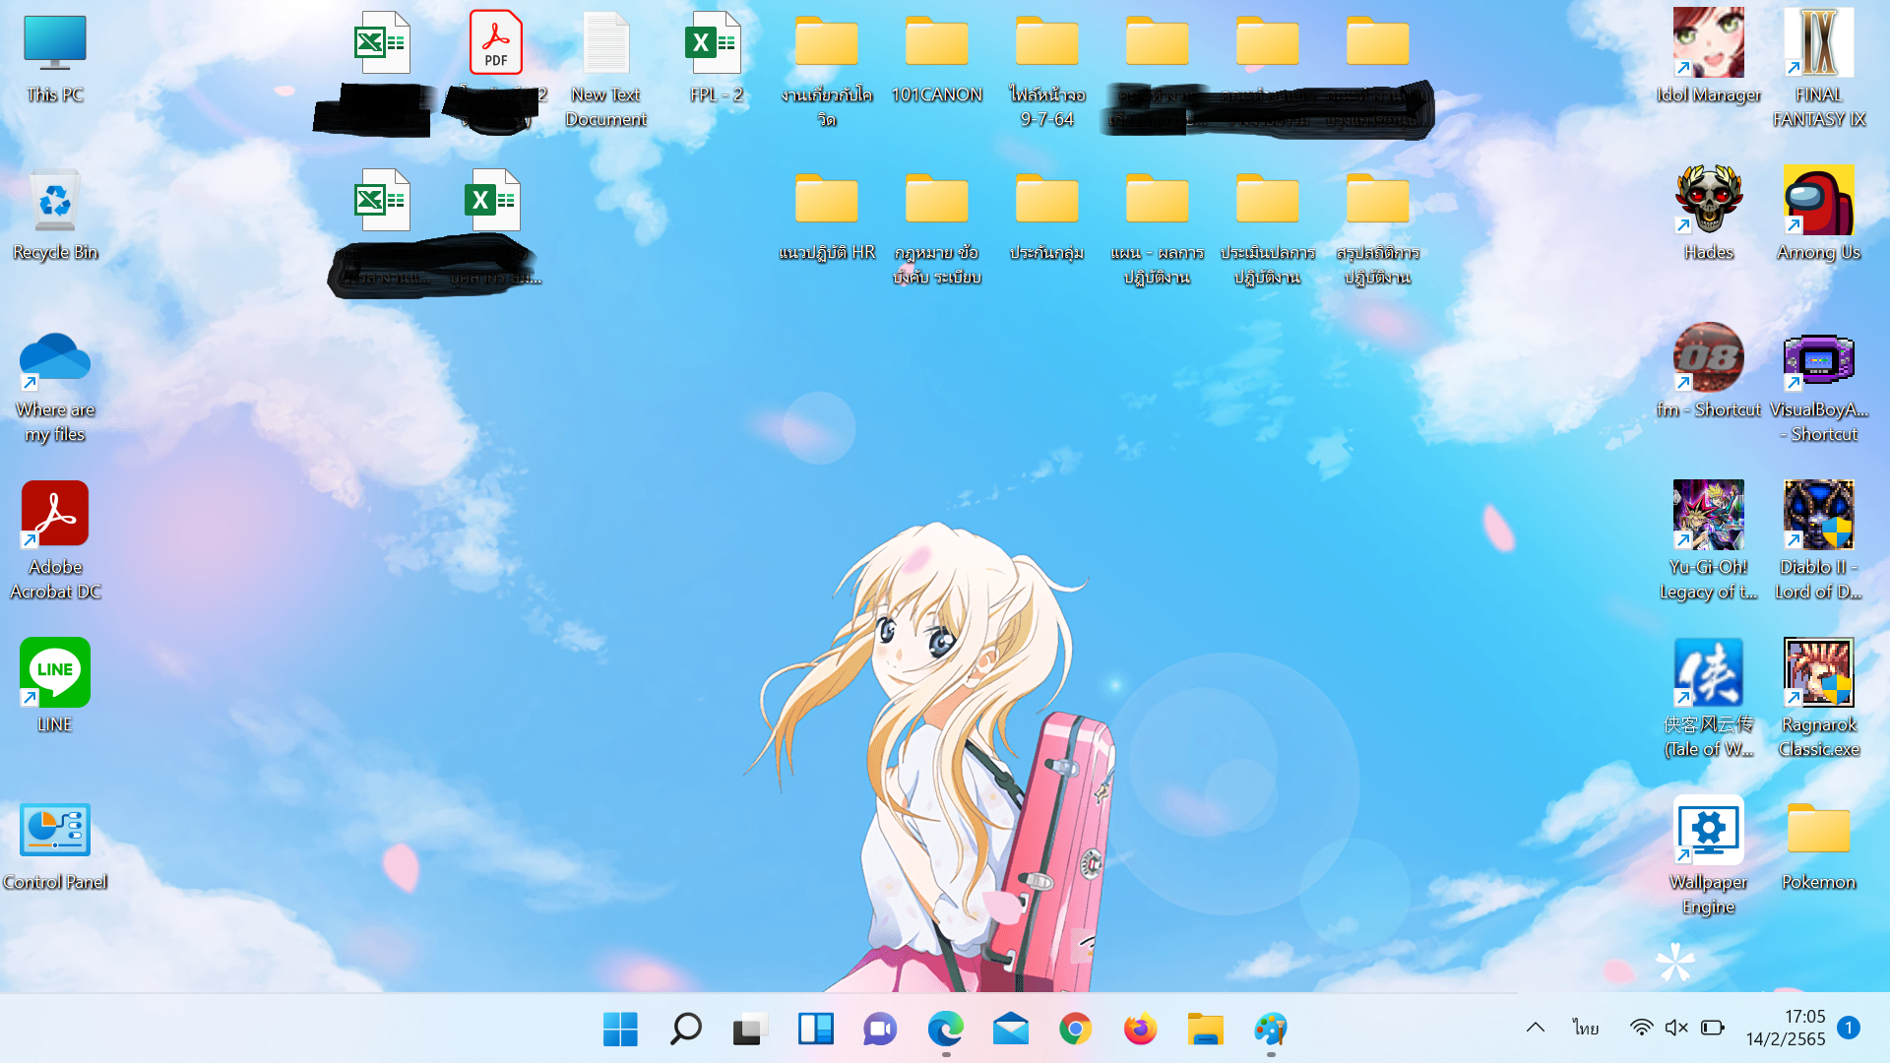The image size is (1890, 1063).
Task: Click the muted volume icon
Action: 1676,1028
